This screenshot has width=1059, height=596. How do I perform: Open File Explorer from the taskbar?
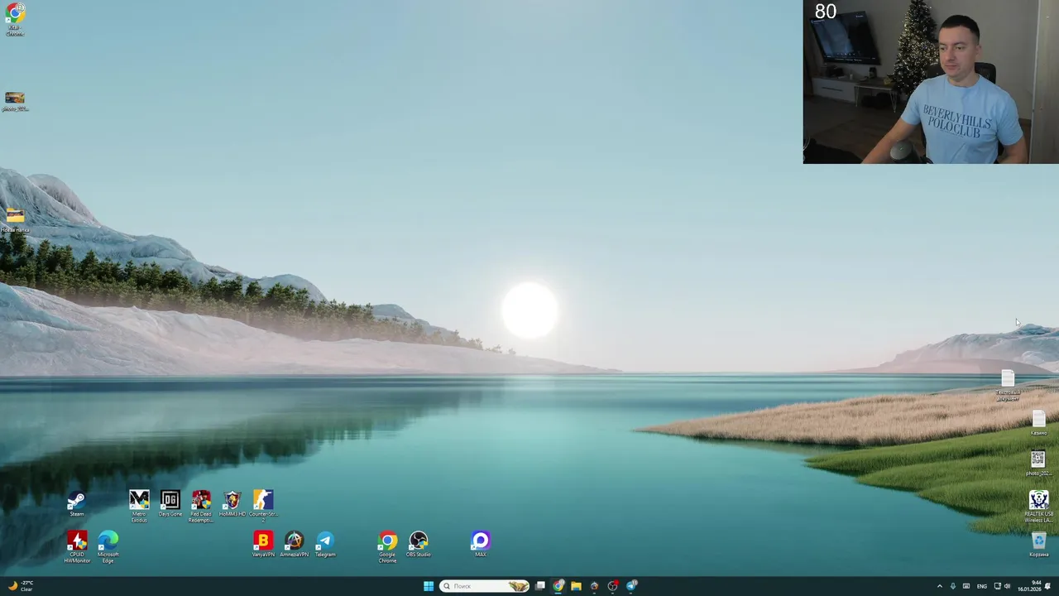point(576,586)
